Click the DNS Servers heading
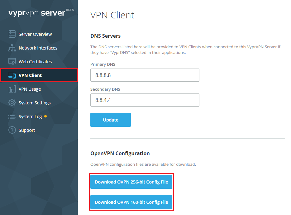The width and height of the screenshot is (291, 215). pos(105,36)
